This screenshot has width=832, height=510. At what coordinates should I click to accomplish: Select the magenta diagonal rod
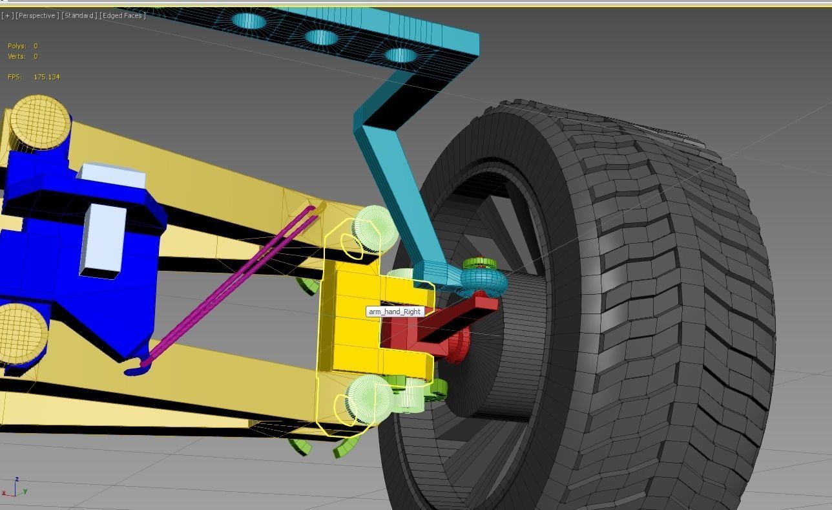(x=226, y=288)
